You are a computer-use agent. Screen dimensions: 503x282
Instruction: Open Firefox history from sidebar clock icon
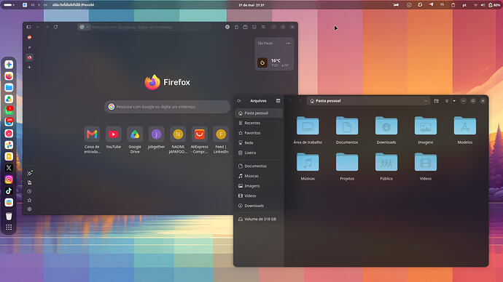click(29, 191)
